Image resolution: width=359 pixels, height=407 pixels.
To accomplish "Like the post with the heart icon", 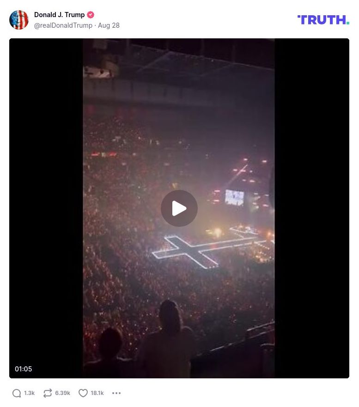I will (x=83, y=393).
